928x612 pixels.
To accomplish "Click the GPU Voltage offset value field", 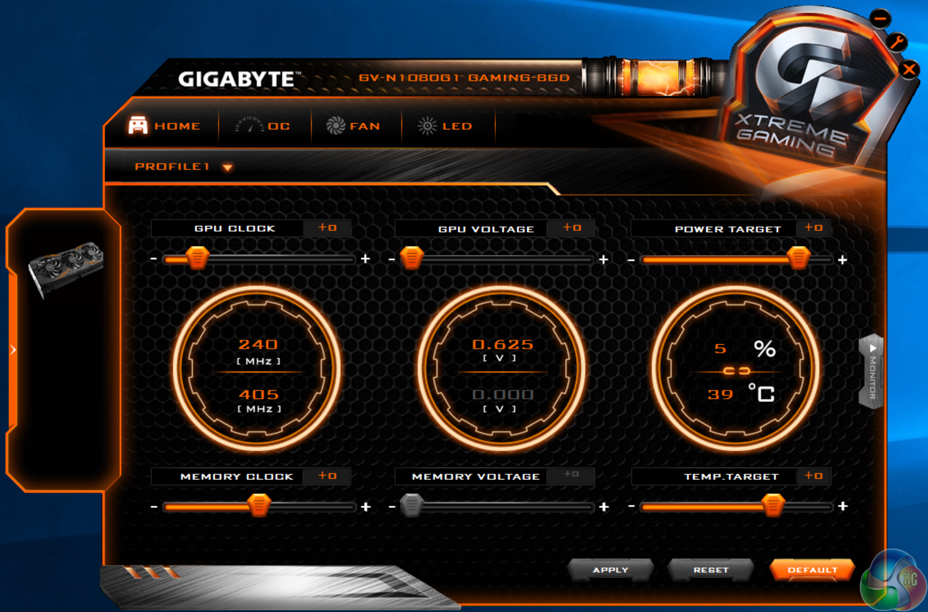I will pyautogui.click(x=572, y=228).
